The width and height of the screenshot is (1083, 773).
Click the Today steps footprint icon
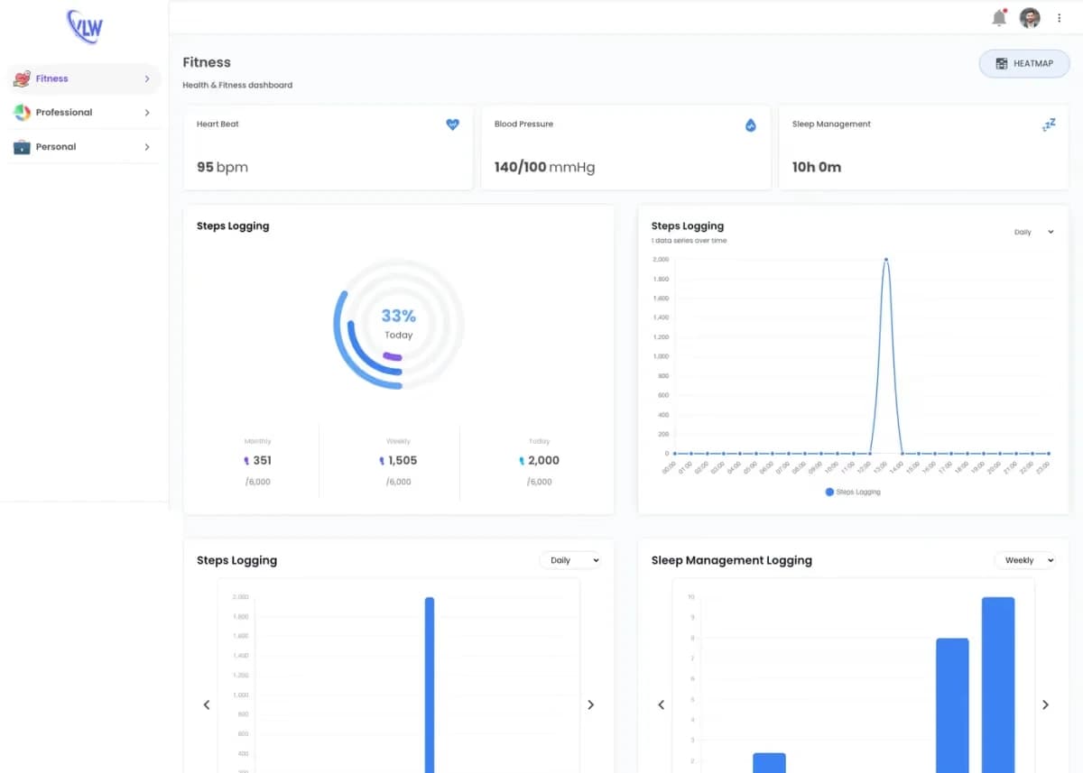[522, 461]
